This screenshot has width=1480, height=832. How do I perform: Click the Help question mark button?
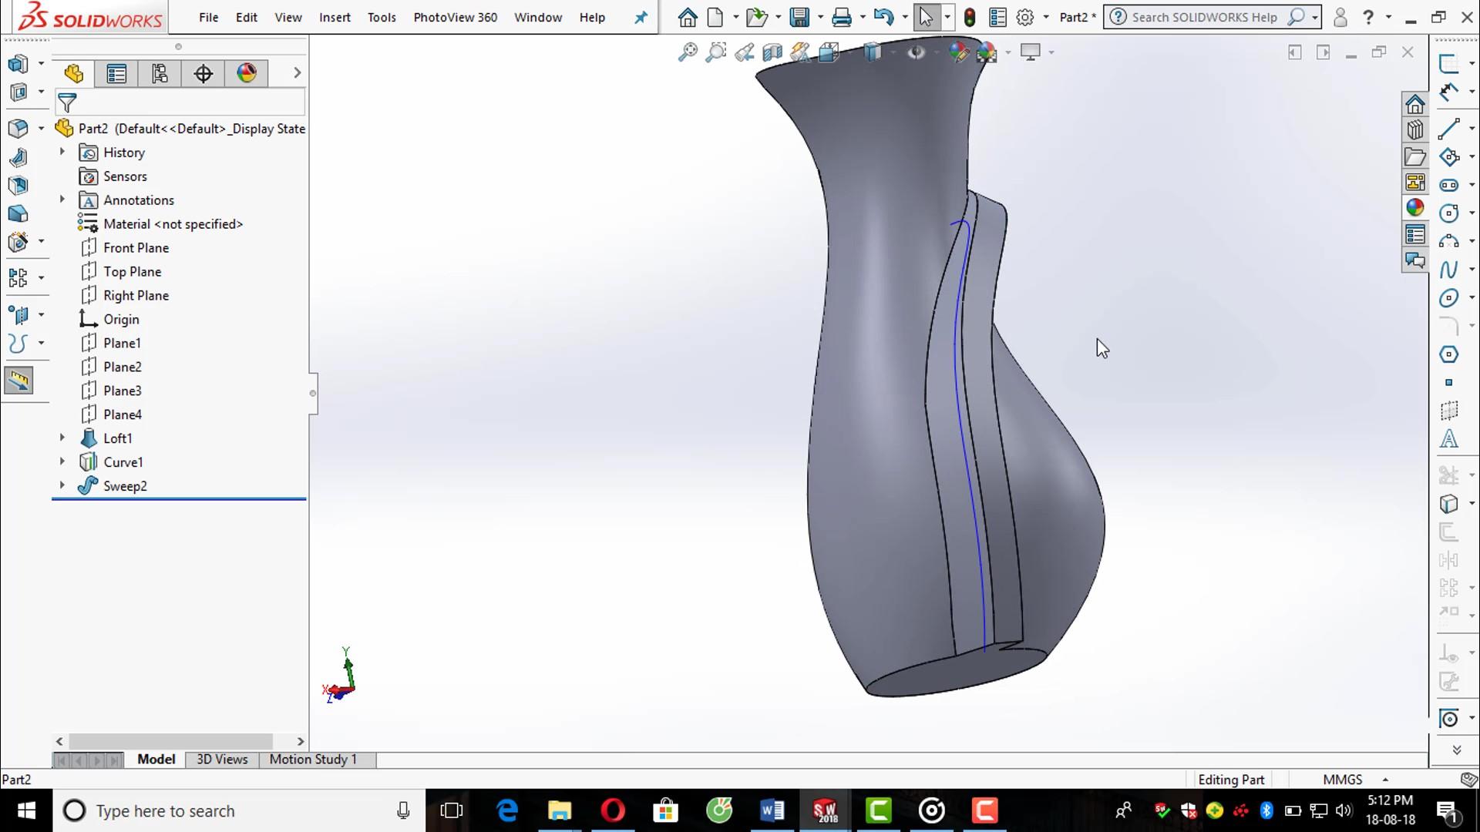pos(1370,16)
